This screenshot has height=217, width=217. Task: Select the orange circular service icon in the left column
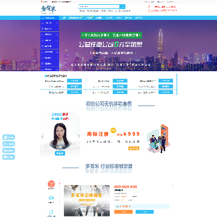click(x=51, y=184)
